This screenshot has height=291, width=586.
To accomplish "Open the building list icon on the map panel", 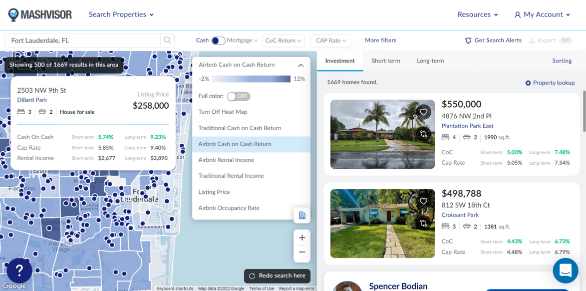I will (x=302, y=215).
